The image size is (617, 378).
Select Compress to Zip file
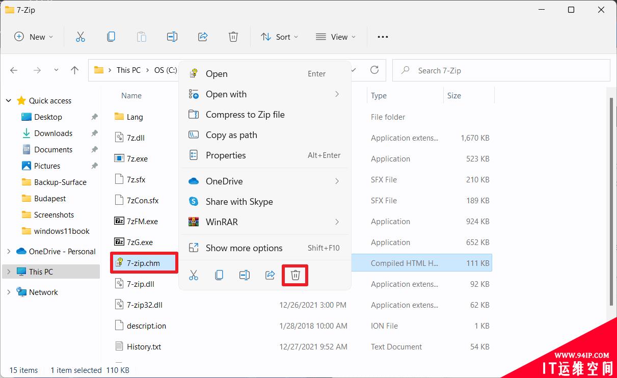click(265, 115)
